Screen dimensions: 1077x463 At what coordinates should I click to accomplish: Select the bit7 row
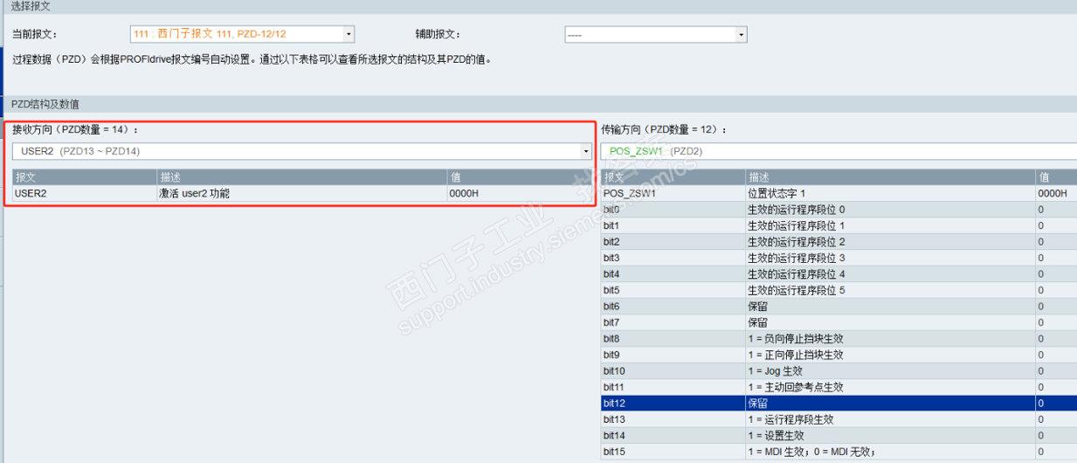[839, 322]
